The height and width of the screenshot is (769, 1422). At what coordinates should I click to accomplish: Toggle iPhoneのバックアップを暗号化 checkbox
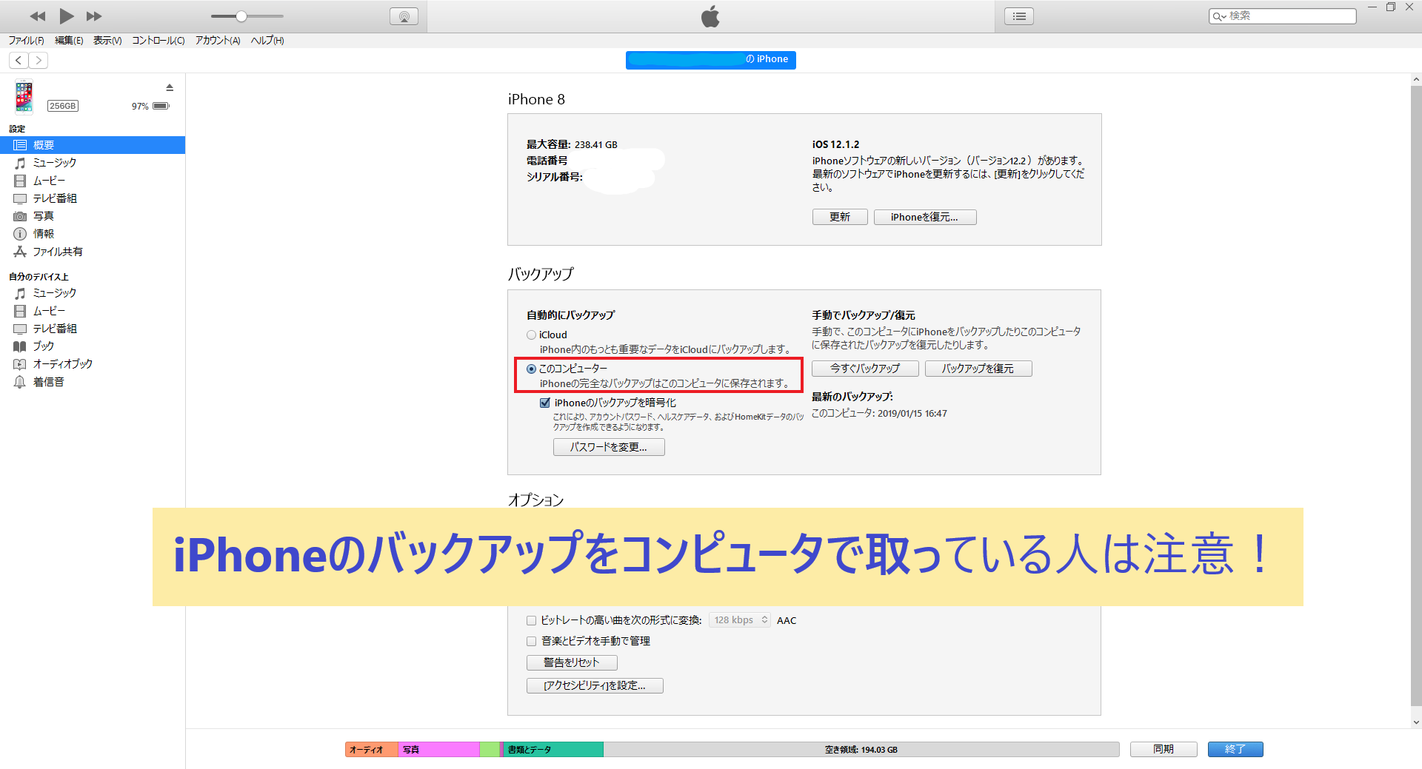coord(545,403)
